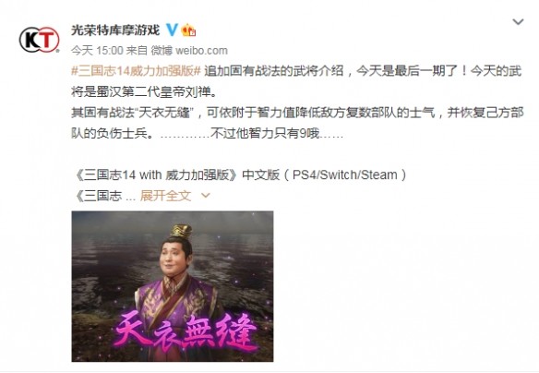This screenshot has width=539, height=373.
Task: Click the PS4/Switch/Steam platform text
Action: (x=345, y=175)
